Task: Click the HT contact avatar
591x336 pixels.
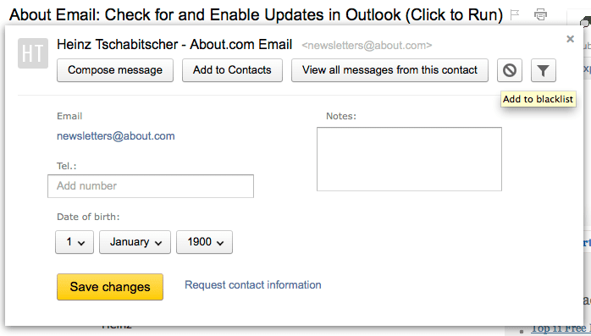Action: (33, 53)
